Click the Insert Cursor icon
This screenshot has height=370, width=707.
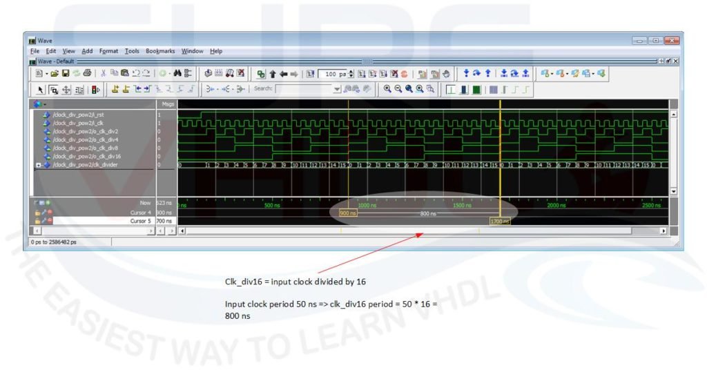(x=115, y=89)
